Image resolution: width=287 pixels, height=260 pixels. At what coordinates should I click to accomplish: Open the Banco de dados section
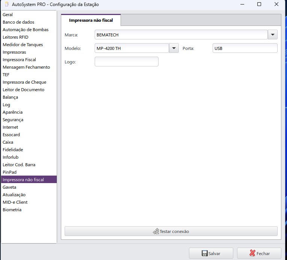click(x=18, y=22)
